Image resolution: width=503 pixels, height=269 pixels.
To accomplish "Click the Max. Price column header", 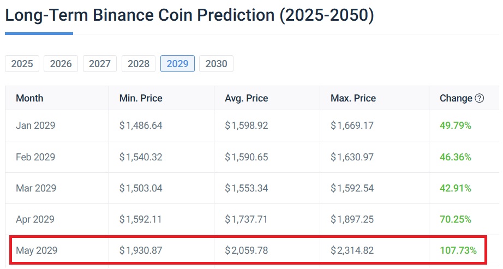I will (353, 99).
